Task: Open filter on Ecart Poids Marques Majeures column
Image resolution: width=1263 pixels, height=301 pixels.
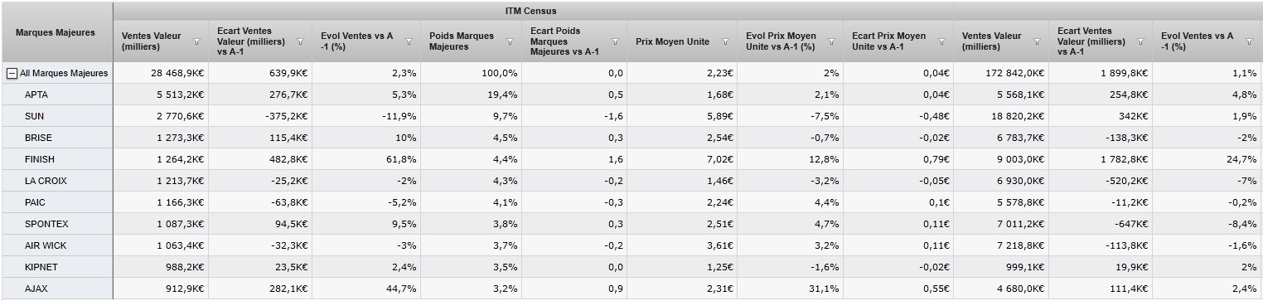Action: click(617, 41)
